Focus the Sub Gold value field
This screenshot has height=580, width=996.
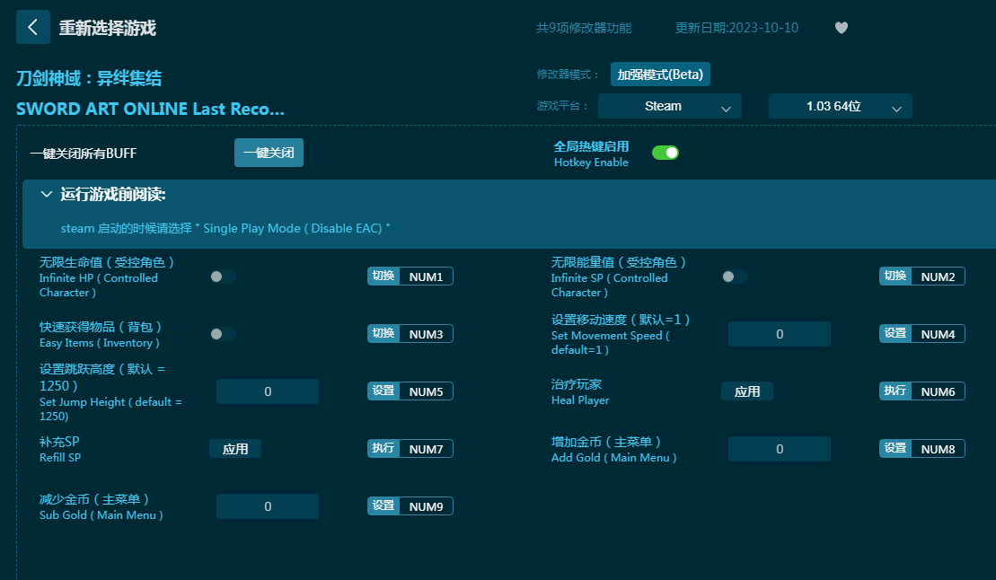click(x=268, y=506)
